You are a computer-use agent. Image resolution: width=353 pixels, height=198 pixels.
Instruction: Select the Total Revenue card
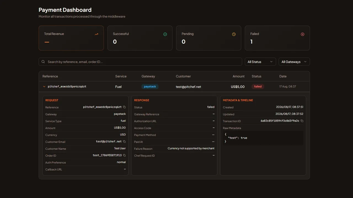[x=71, y=38]
